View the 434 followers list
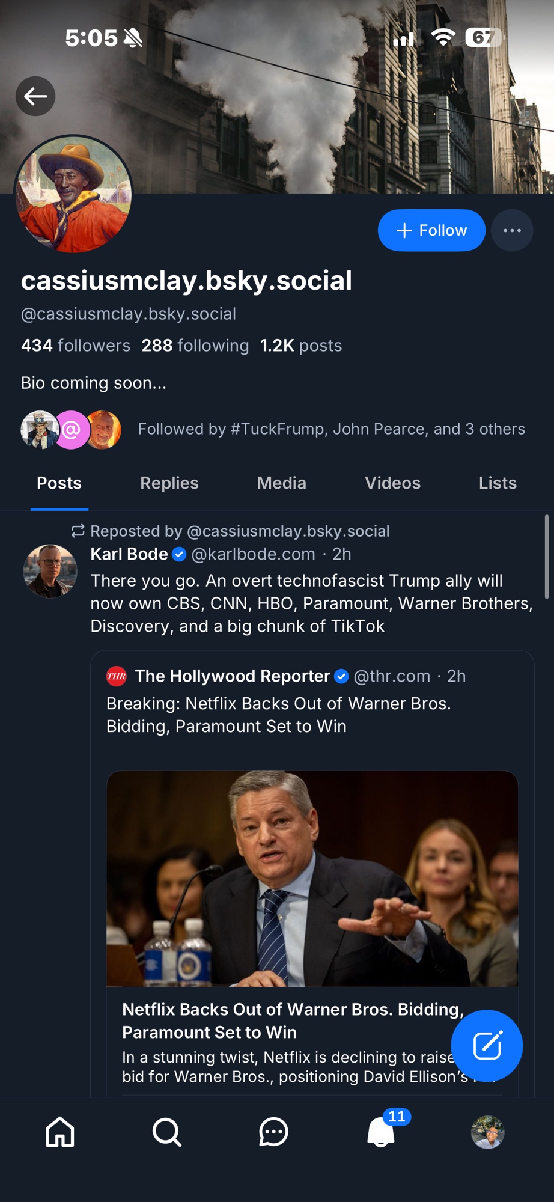The width and height of the screenshot is (554, 1202). tap(76, 346)
